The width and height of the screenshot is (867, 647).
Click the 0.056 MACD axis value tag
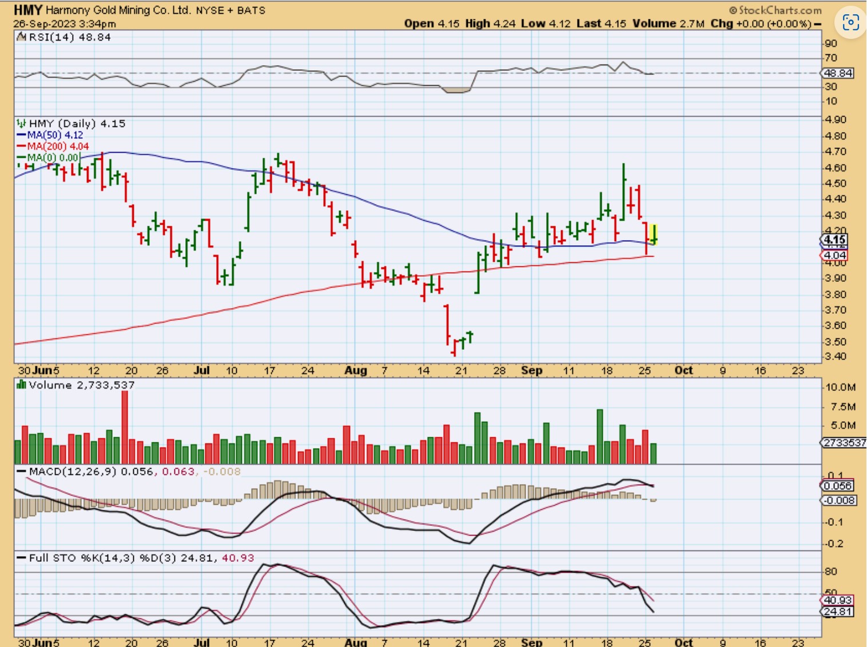click(838, 486)
